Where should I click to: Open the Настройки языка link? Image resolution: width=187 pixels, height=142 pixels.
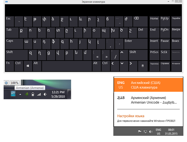[131, 116]
